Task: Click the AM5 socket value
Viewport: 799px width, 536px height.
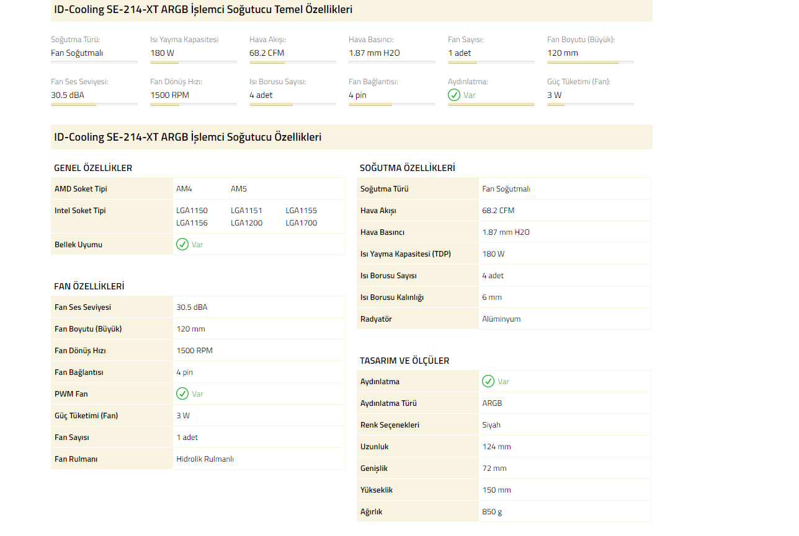Action: coord(239,188)
